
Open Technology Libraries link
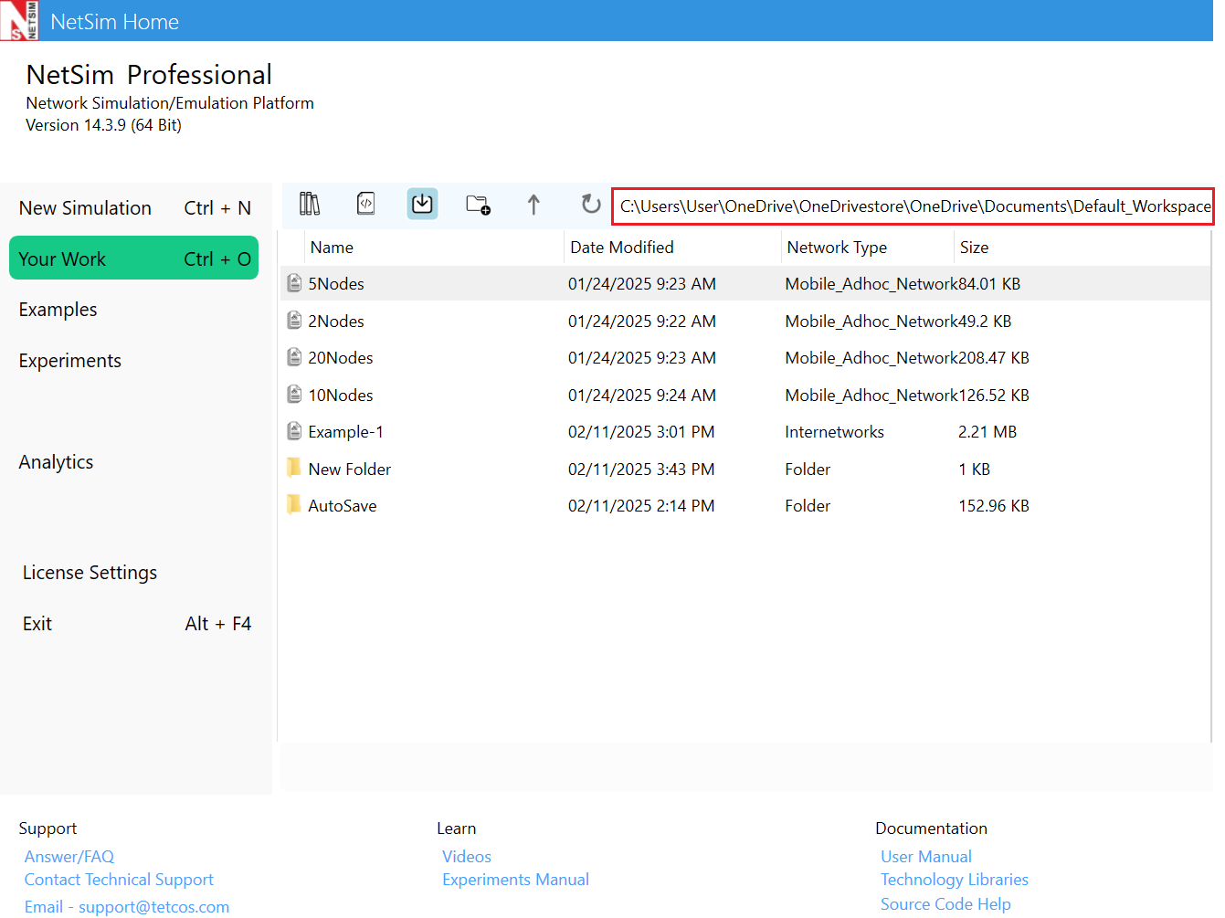pyautogui.click(x=955, y=880)
